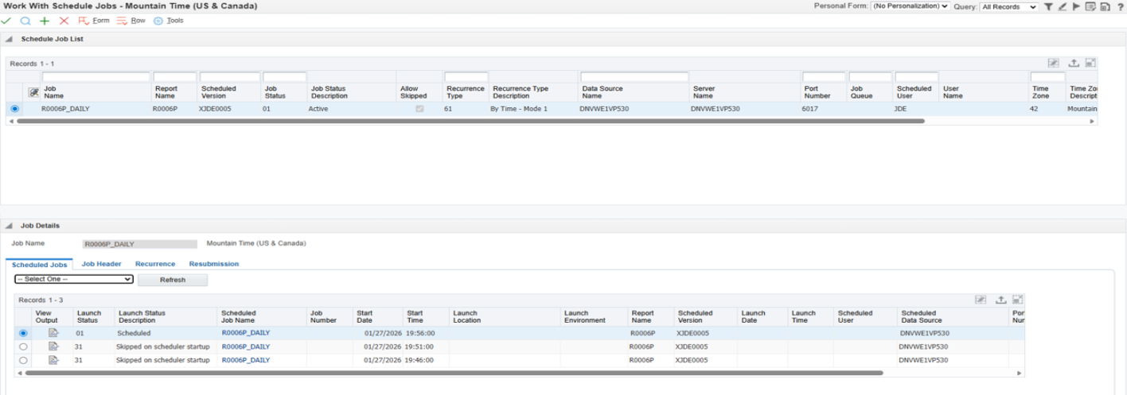Screen dimensions: 1127x395
Task: Select the 19:51:00 skipped job radio button
Action: pos(23,347)
